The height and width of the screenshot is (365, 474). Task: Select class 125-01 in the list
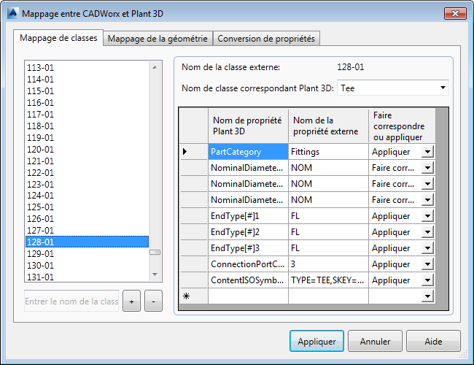point(87,207)
